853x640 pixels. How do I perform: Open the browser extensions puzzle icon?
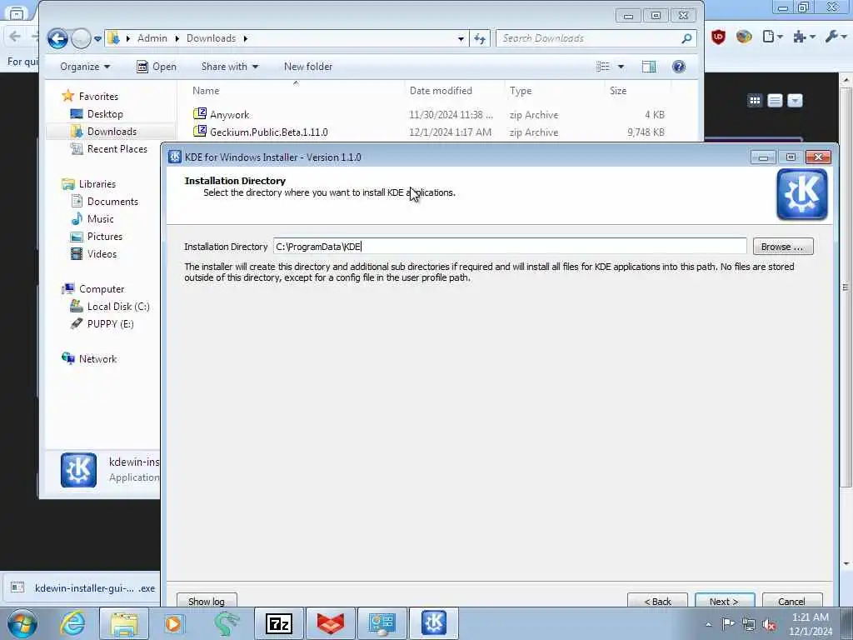coord(804,37)
